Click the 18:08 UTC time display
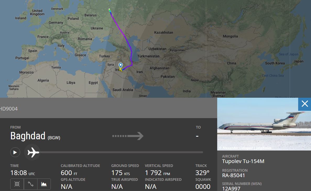The height and width of the screenshot is (191, 311). click(22, 173)
